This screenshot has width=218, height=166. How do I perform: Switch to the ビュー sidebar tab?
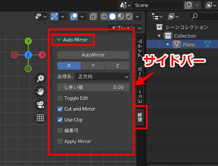140,96
